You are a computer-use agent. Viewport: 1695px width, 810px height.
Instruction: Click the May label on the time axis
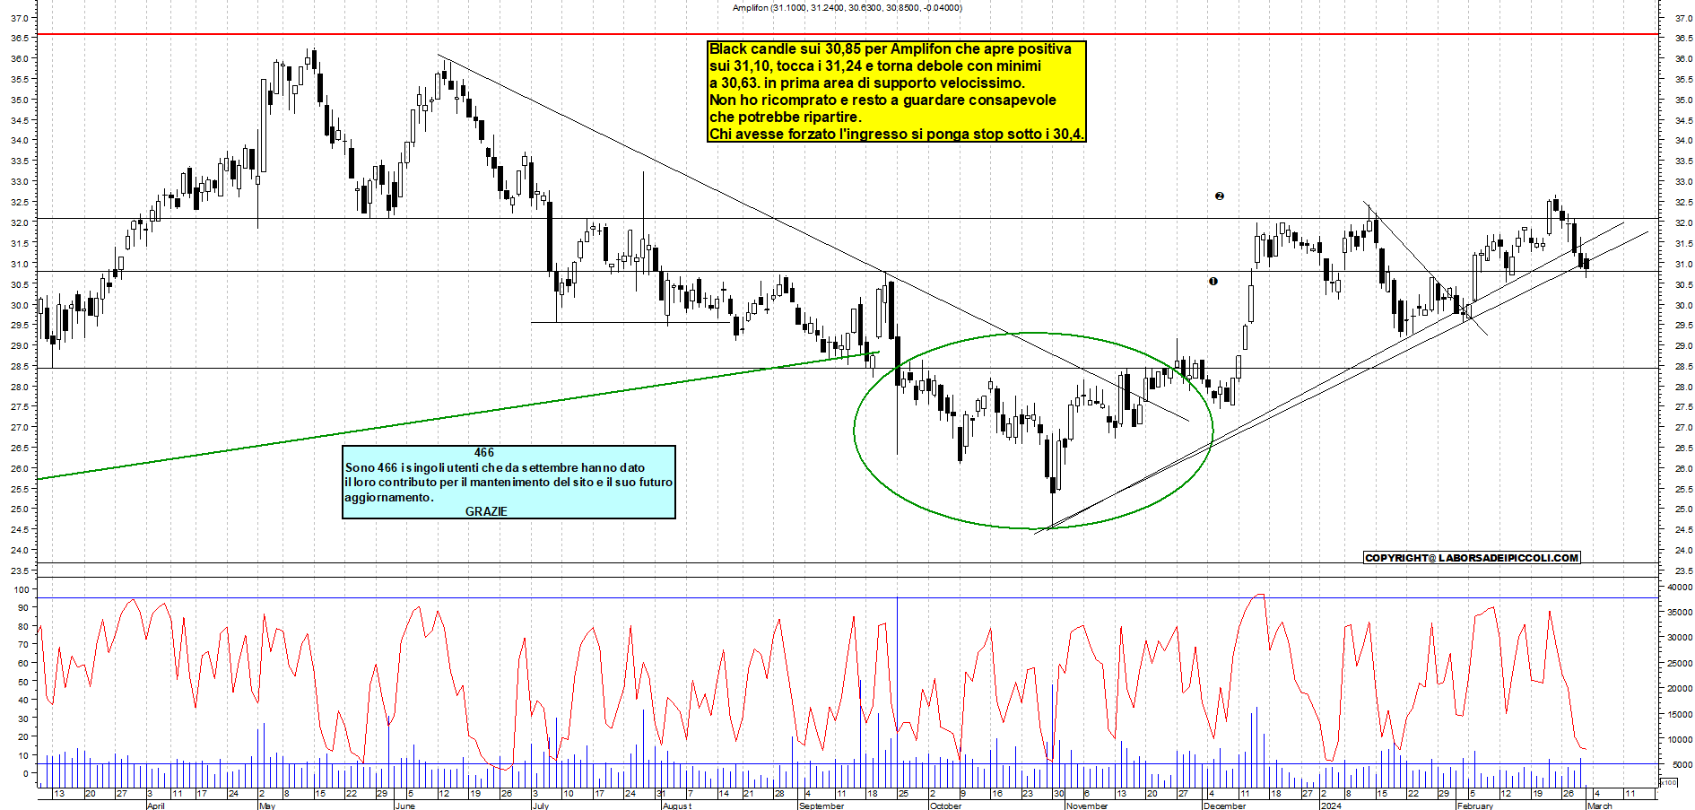point(267,806)
